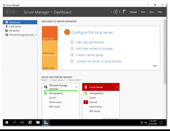Click the forward navigation arrow
170x131 pixels.
13,12
